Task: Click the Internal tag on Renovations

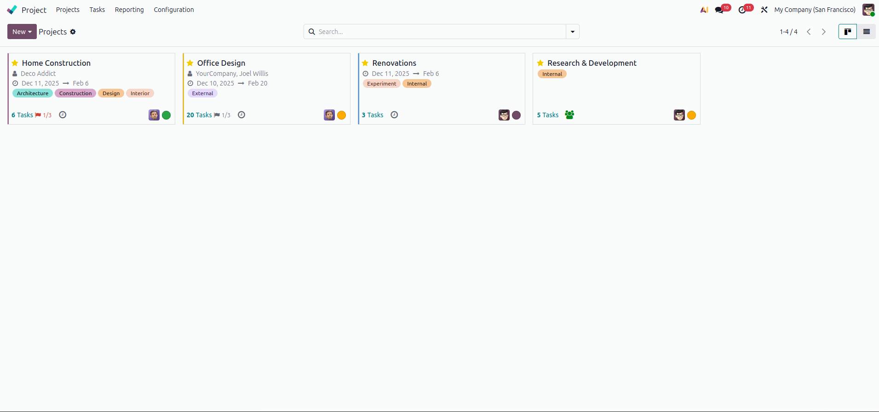Action: pyautogui.click(x=417, y=84)
